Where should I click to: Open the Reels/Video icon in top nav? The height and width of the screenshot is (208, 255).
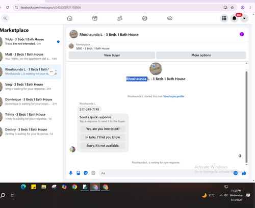(x=95, y=18)
